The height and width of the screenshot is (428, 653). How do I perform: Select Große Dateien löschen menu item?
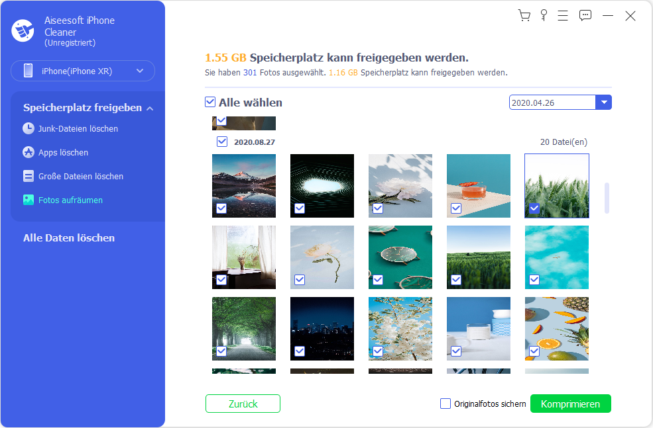(x=81, y=176)
